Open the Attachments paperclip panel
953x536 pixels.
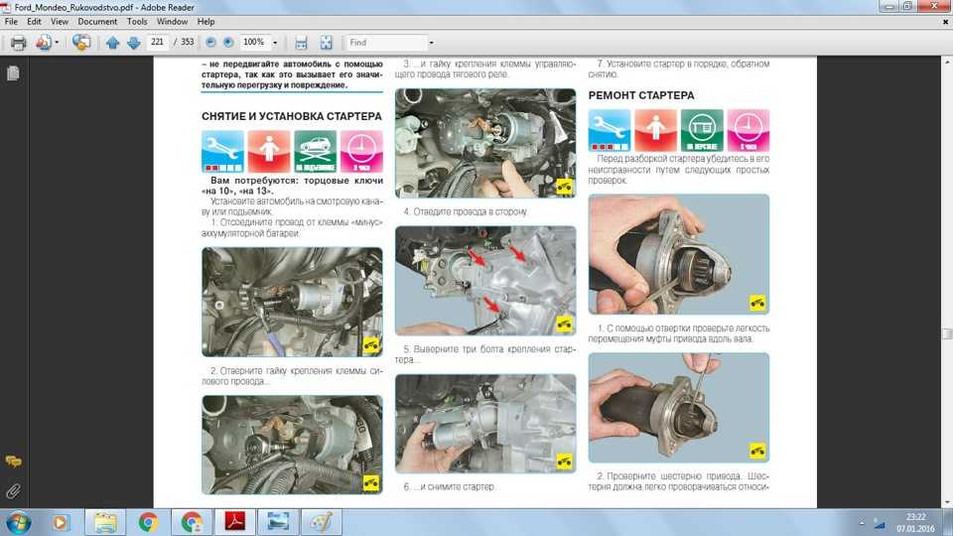click(x=13, y=489)
